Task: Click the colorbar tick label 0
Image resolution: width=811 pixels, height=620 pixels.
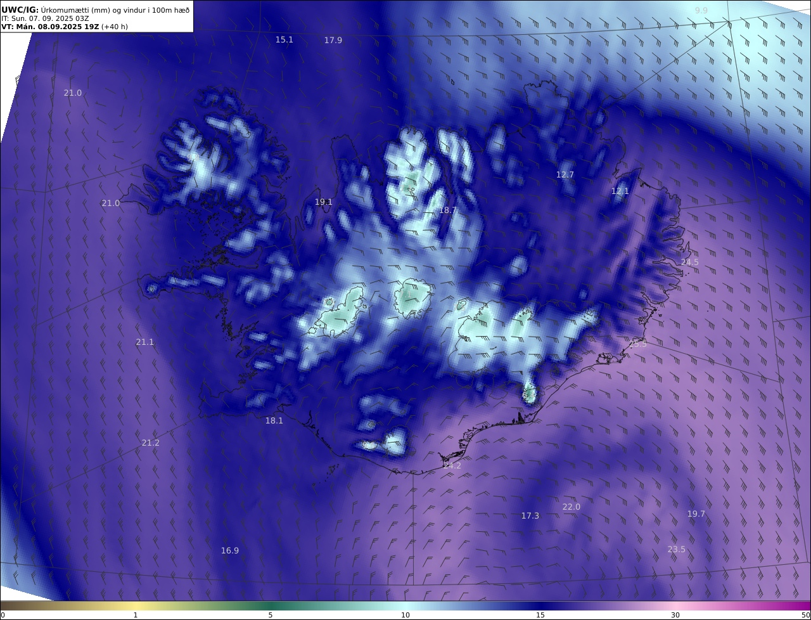Action: click(x=3, y=615)
